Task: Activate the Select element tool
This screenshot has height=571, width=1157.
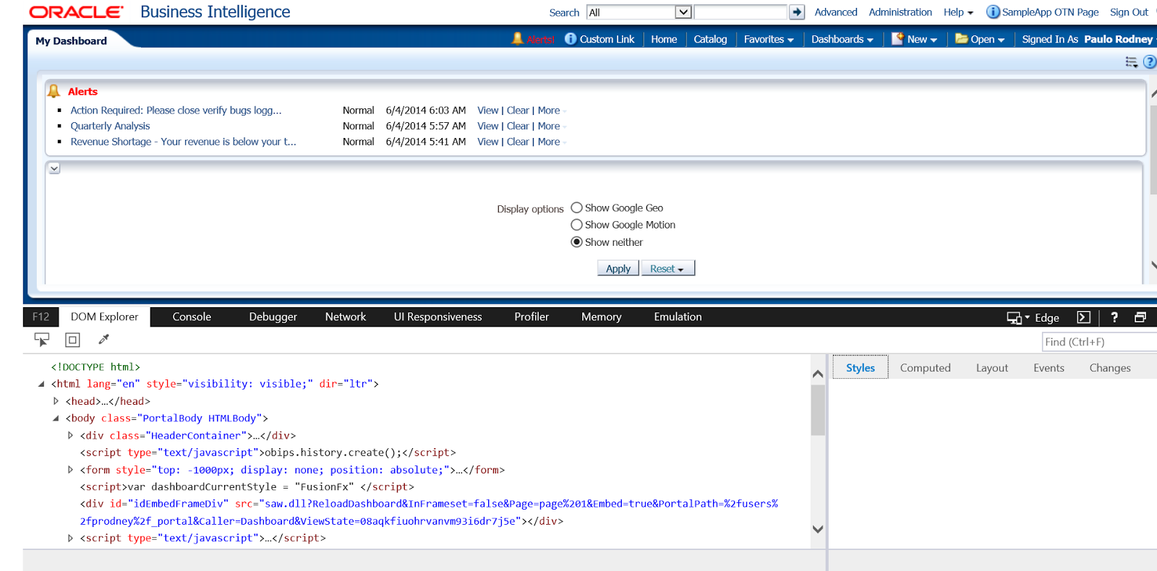Action: pyautogui.click(x=42, y=339)
